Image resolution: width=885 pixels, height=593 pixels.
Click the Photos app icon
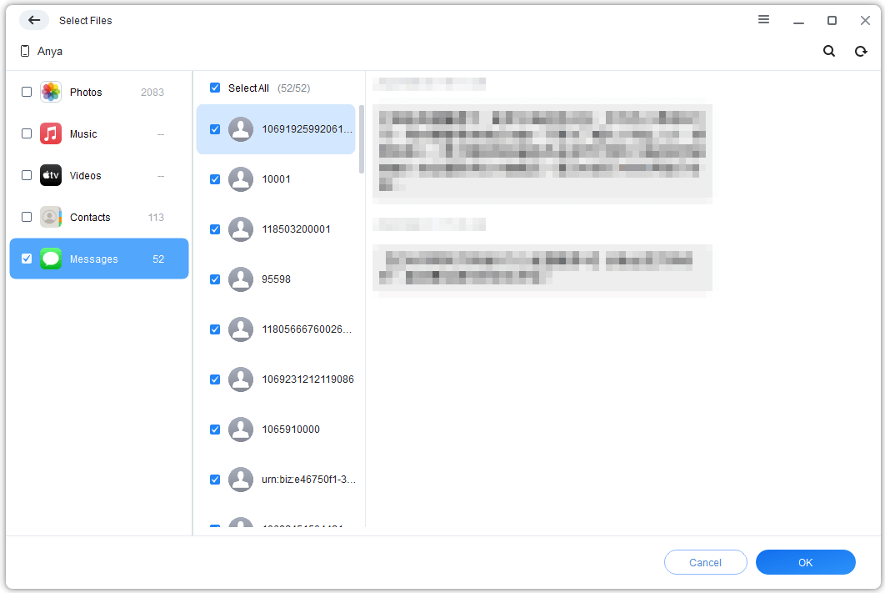click(51, 92)
